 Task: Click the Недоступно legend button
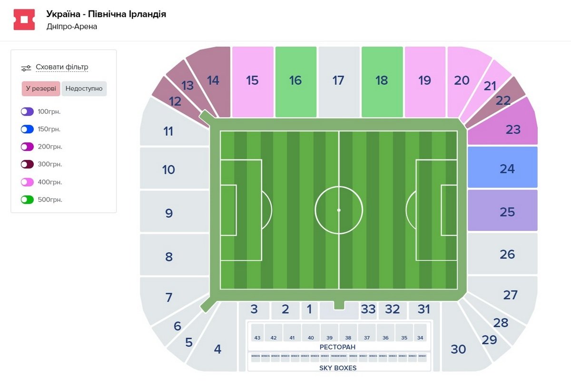point(84,89)
